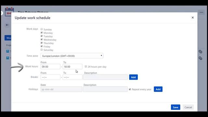Click Breaks From time field
The image size is (208, 117).
(50, 77)
